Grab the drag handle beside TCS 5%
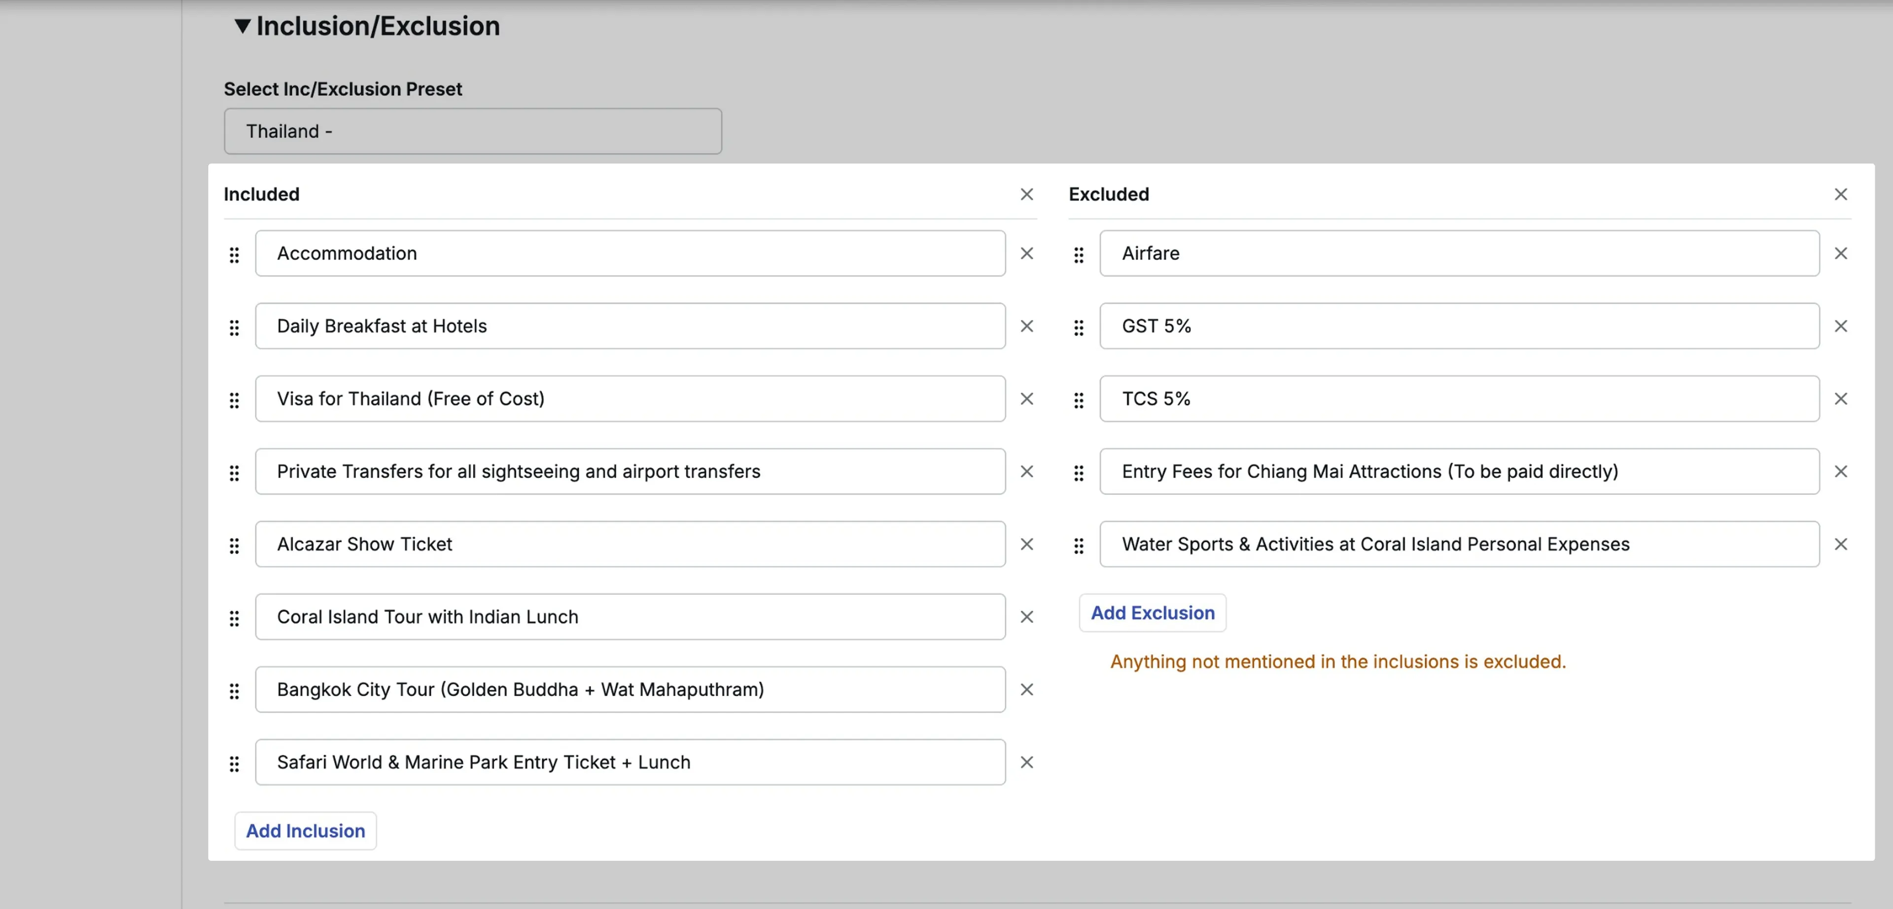The width and height of the screenshot is (1893, 909). click(1078, 400)
